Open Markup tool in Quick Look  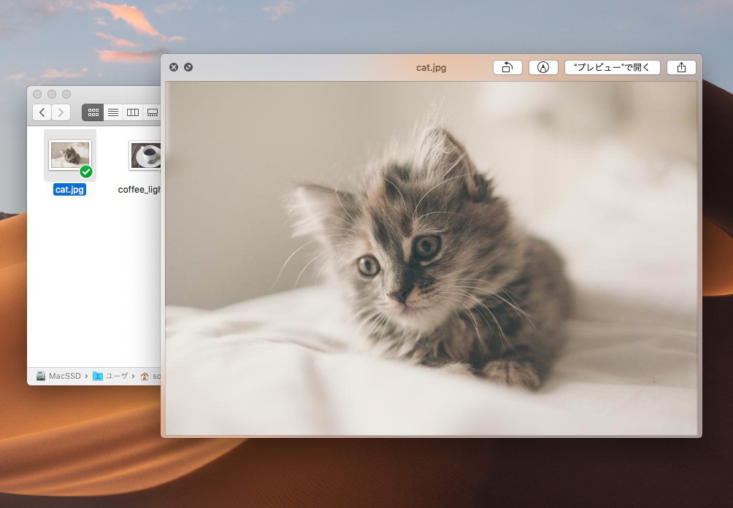click(x=542, y=67)
